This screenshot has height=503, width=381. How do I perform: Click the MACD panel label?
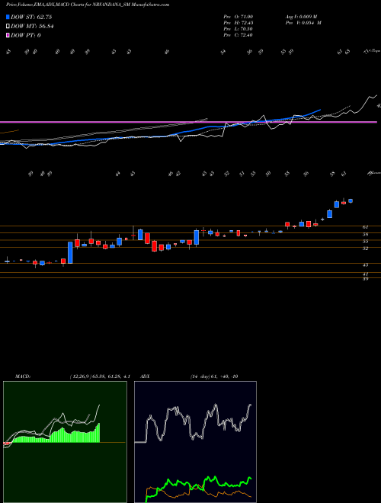[x=23, y=376]
